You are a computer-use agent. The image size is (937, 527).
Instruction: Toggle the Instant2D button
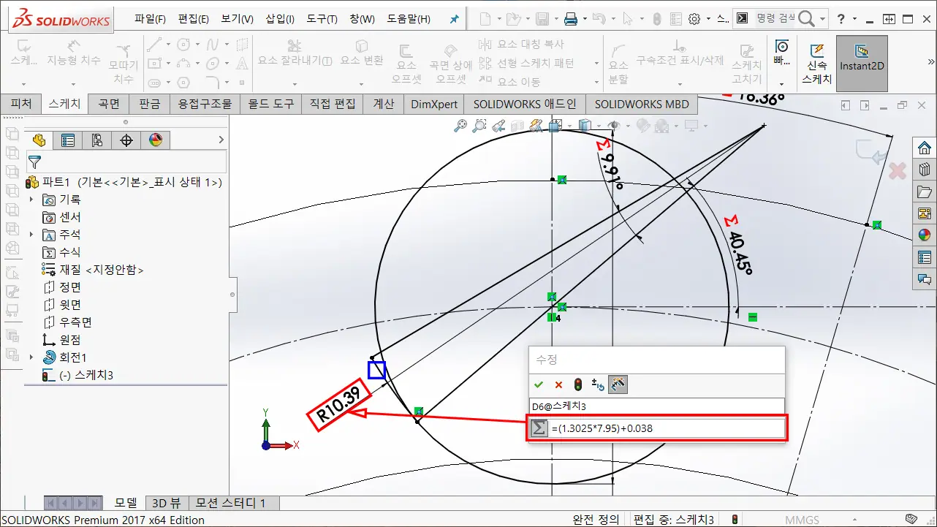[x=862, y=64]
